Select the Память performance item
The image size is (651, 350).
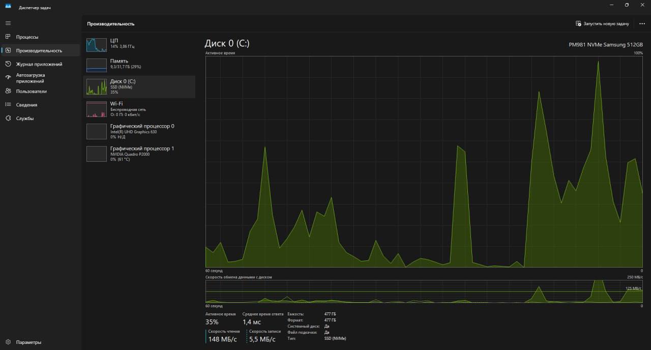point(139,64)
